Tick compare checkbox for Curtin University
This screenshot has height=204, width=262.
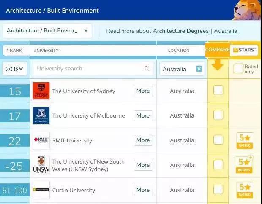tap(218, 190)
